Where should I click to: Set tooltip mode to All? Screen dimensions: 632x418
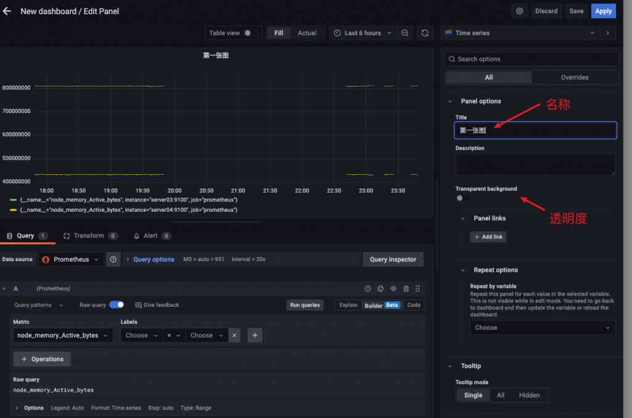coord(500,395)
